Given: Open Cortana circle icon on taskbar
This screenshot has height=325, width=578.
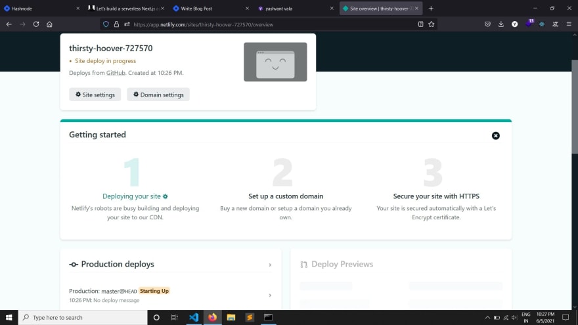Looking at the screenshot, I should (156, 317).
